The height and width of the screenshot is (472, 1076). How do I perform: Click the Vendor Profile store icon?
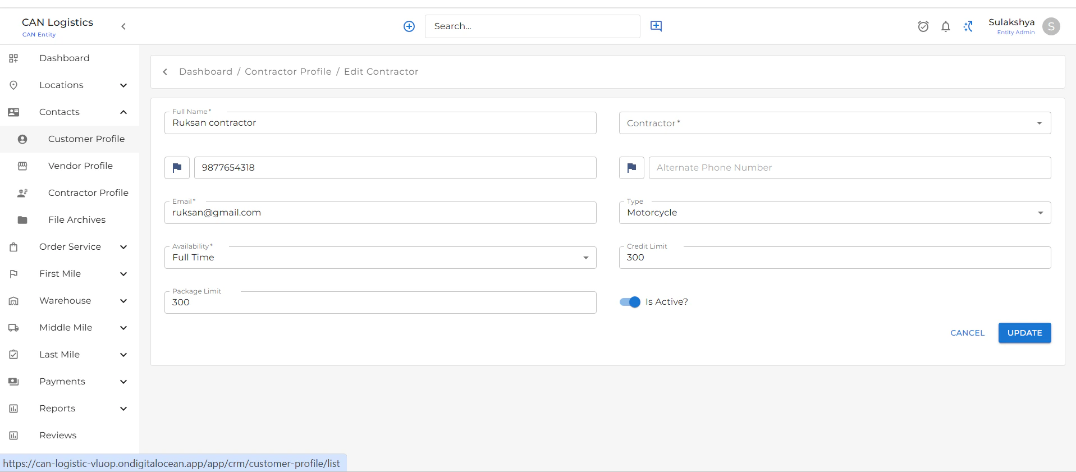pyautogui.click(x=22, y=166)
